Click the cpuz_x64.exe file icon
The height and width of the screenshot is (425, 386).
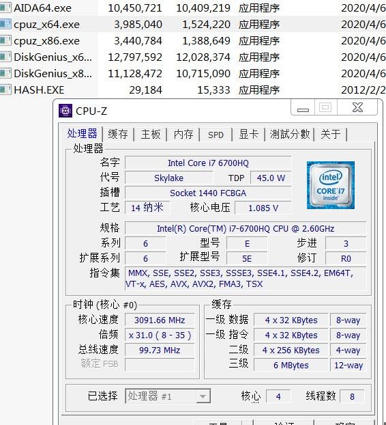pyautogui.click(x=5, y=24)
